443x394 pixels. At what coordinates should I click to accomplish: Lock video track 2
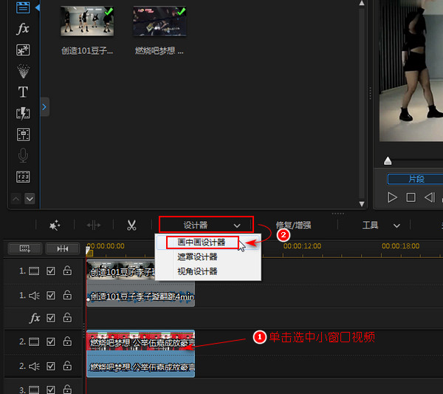pos(67,341)
